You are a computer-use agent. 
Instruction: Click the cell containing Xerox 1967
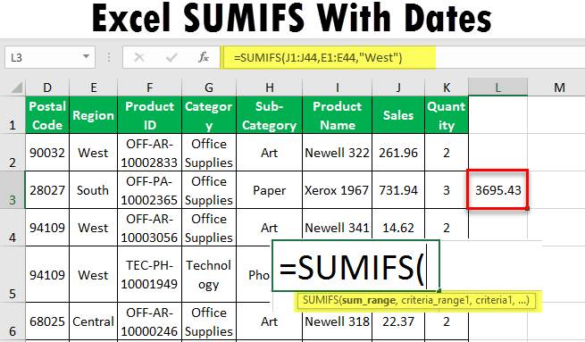[337, 190]
